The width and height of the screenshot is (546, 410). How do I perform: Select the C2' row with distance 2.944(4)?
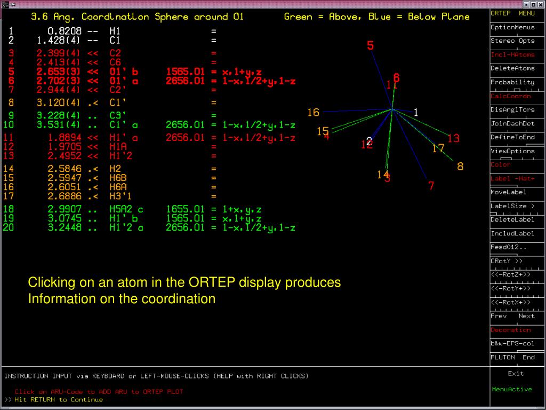pyautogui.click(x=113, y=90)
